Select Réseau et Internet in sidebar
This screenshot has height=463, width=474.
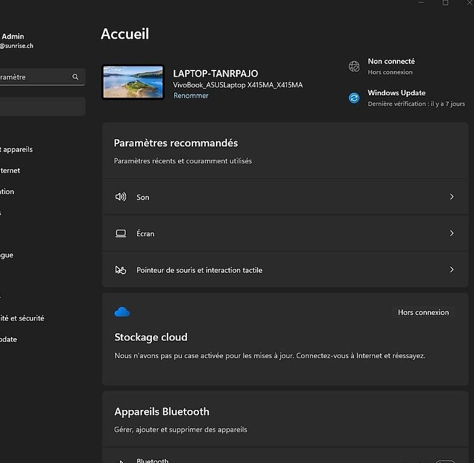click(x=10, y=171)
